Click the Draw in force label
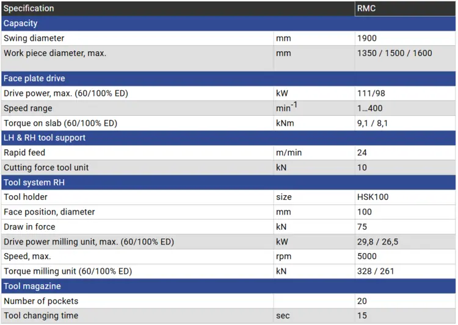The image size is (458, 325). 29,227
